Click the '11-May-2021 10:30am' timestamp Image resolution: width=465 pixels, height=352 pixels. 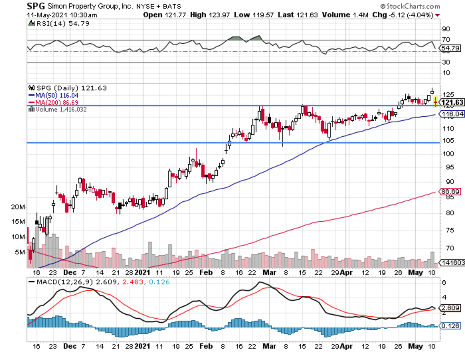click(x=62, y=15)
